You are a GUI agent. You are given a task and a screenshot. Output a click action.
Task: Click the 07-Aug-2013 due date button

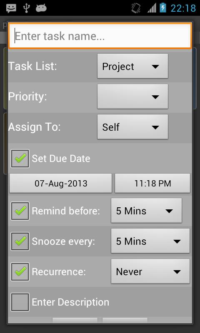[x=60, y=183]
